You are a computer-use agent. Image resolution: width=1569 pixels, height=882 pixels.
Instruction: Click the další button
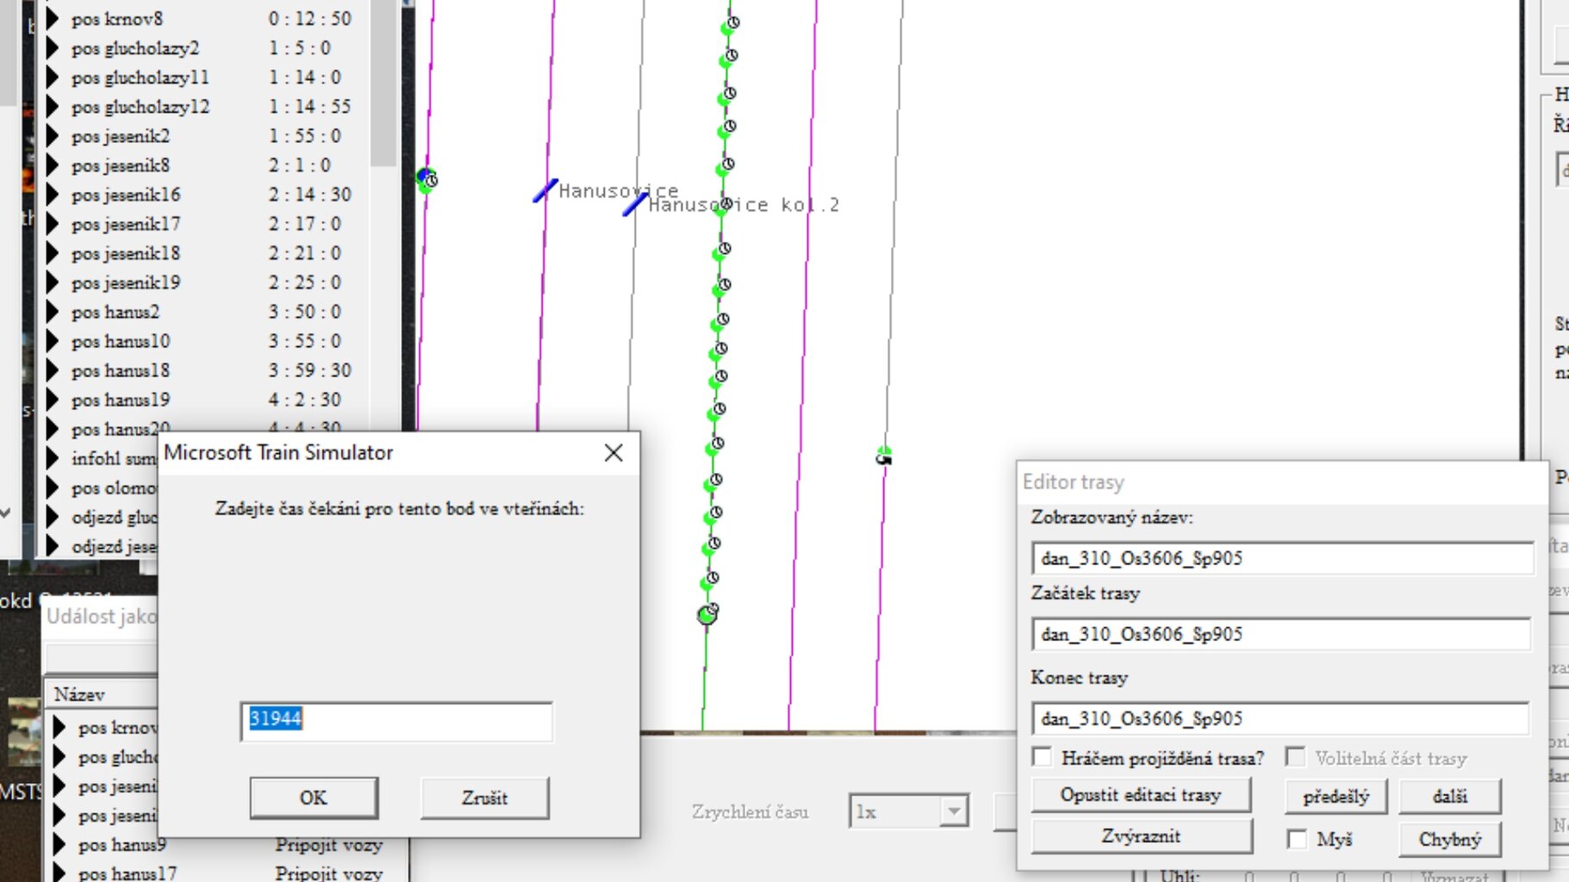pos(1450,796)
